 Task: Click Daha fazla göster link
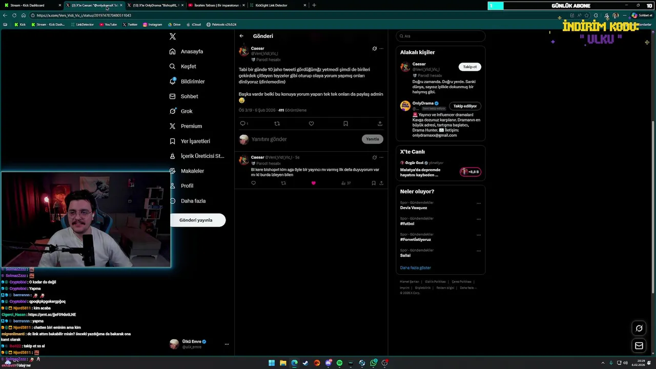(x=416, y=268)
